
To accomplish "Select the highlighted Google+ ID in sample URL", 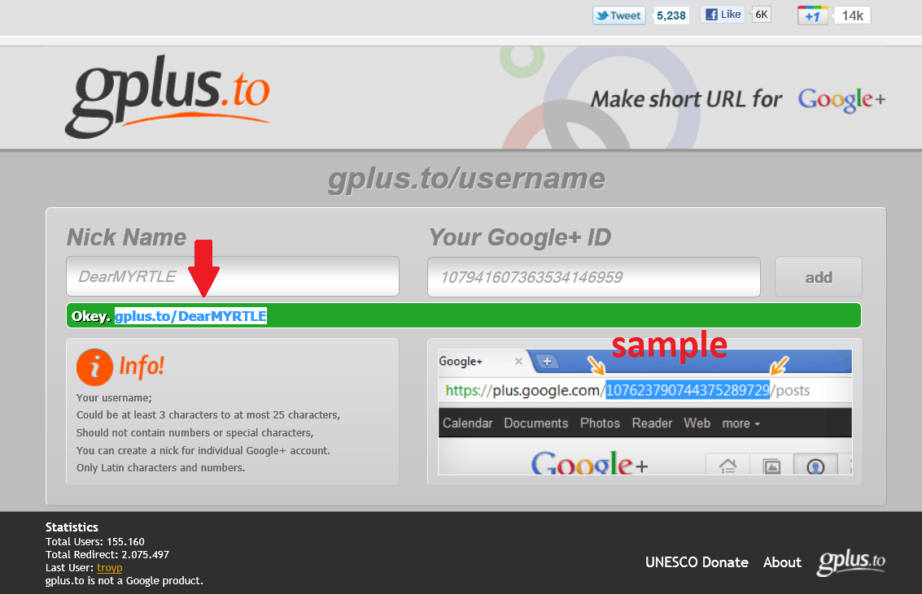I will pyautogui.click(x=688, y=390).
